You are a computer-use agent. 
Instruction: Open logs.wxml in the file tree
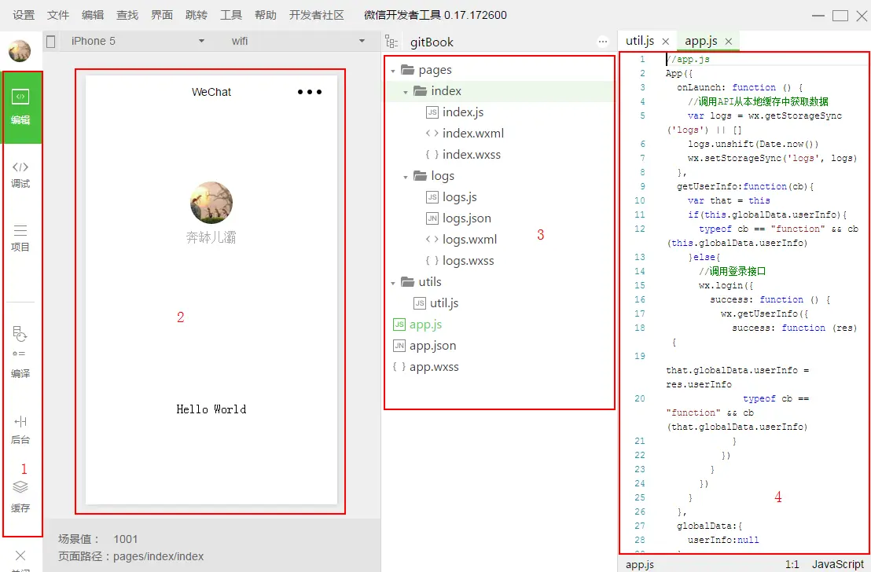470,240
